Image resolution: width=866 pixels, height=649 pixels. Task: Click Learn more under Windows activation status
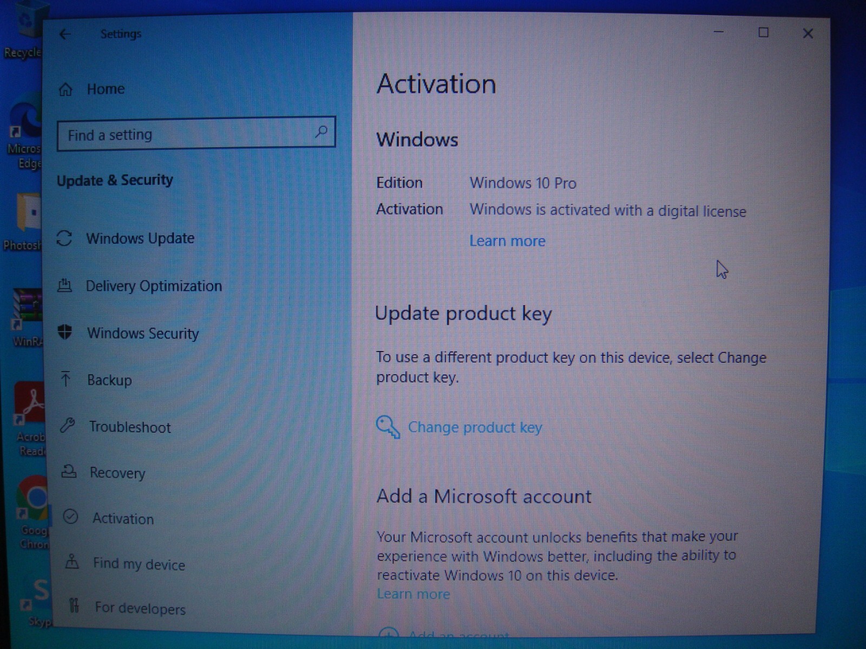pyautogui.click(x=507, y=241)
